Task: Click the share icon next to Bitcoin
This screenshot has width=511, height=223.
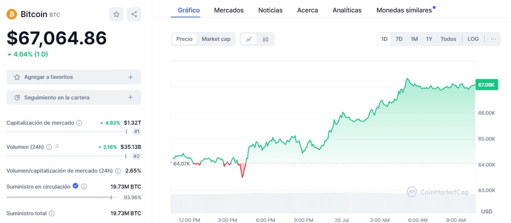Action: click(134, 14)
